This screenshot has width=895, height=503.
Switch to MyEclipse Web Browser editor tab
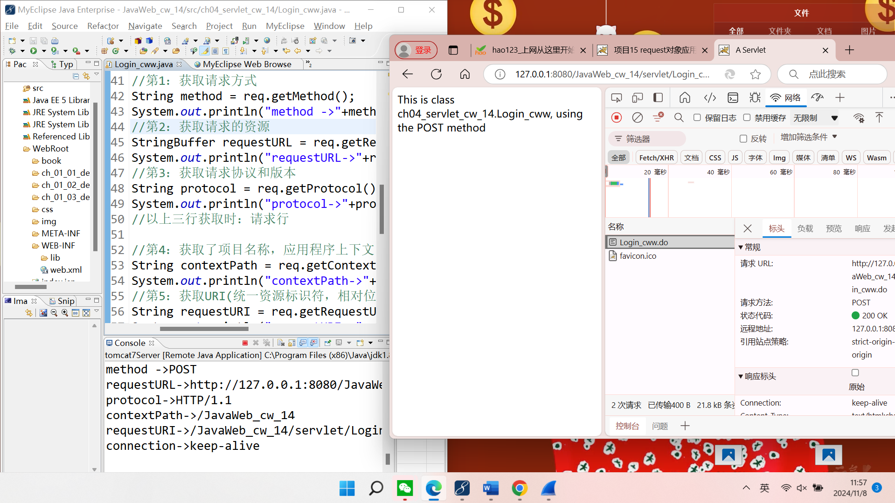[x=243, y=64]
